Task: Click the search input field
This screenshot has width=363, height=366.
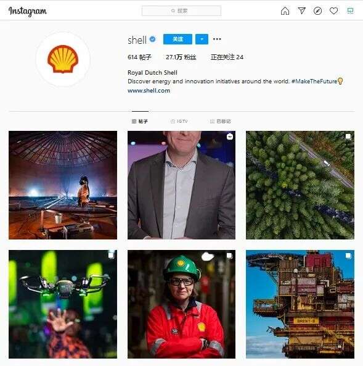Action: click(x=181, y=10)
